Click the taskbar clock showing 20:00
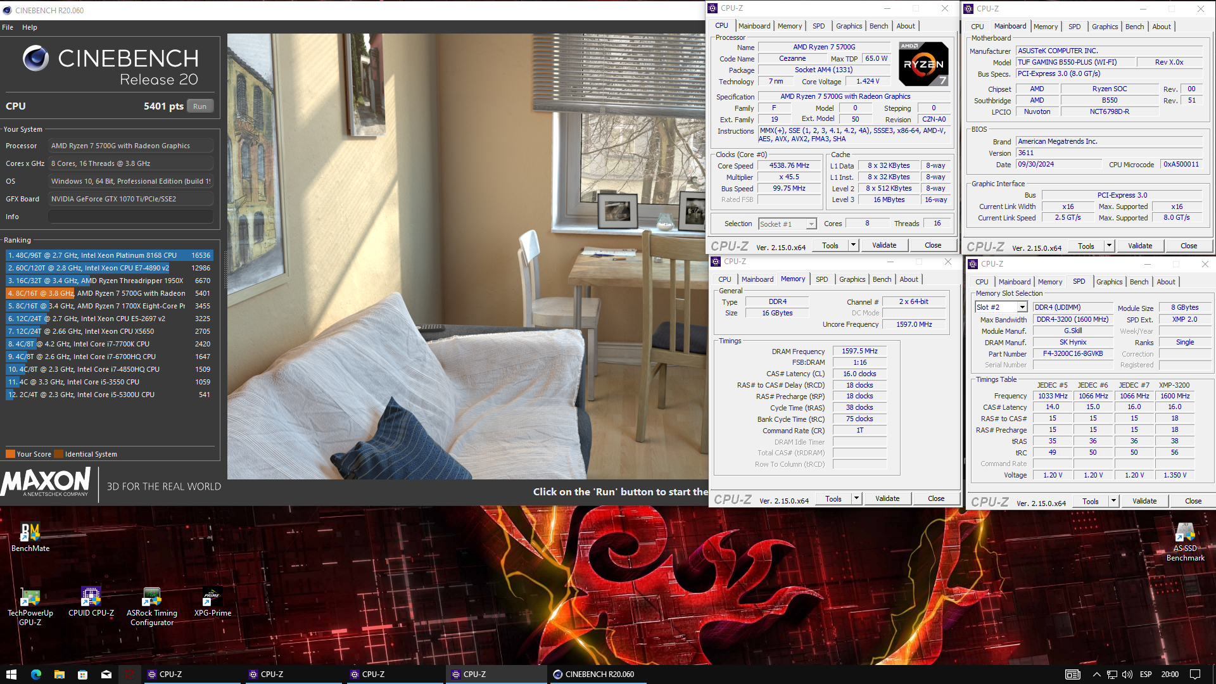The width and height of the screenshot is (1216, 684). click(1170, 674)
